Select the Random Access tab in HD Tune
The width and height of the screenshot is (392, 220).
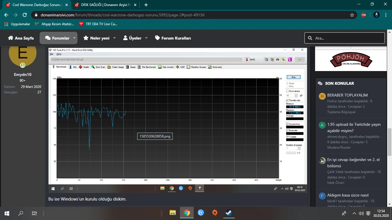(x=197, y=67)
